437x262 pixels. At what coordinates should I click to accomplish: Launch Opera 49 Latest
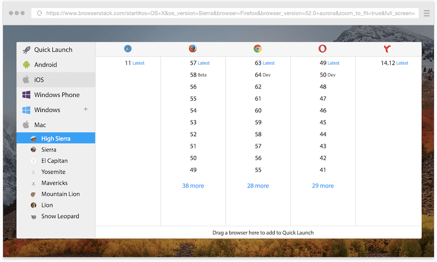click(329, 63)
